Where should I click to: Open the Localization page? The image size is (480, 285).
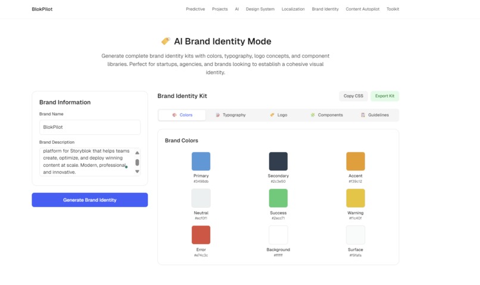point(293,9)
